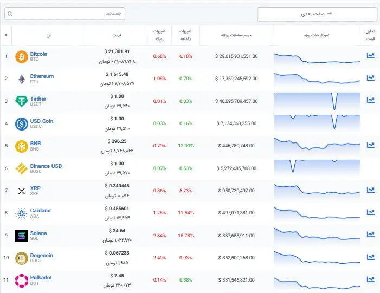380x293 pixels.
Task: Click Bitcoin's seven-day sparkline chart
Action: [x=317, y=58]
